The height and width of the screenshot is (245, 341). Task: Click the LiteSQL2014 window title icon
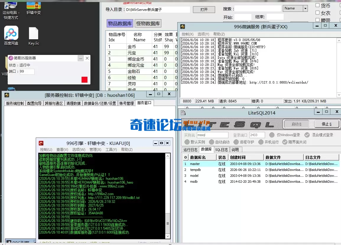(x=183, y=113)
